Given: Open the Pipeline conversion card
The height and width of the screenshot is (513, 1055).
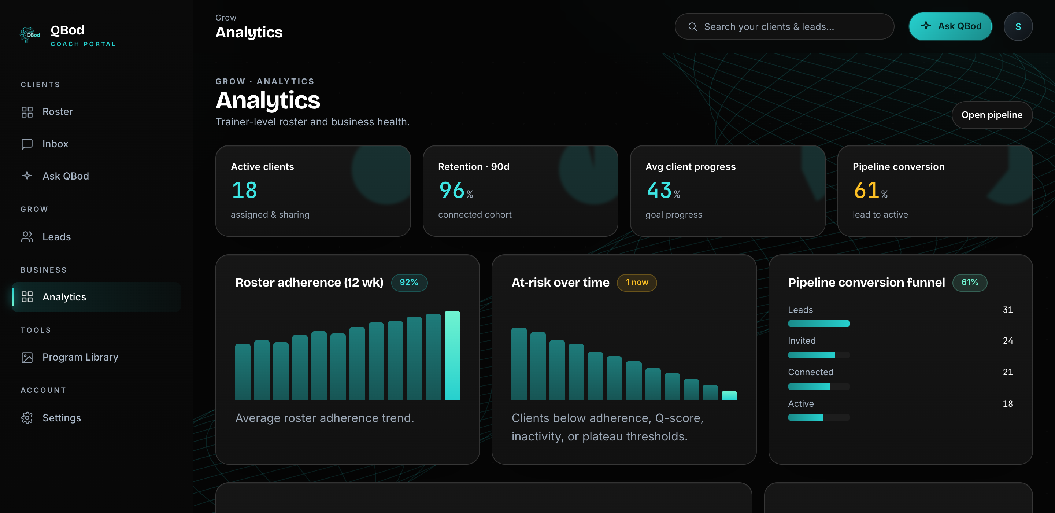Looking at the screenshot, I should 935,191.
